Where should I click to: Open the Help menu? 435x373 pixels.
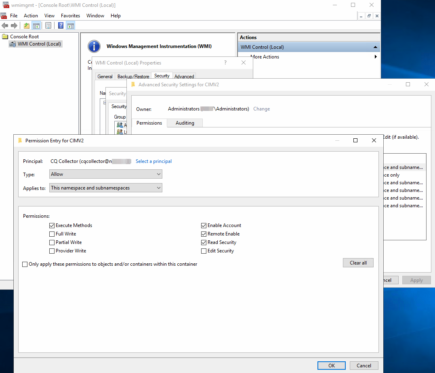point(116,16)
